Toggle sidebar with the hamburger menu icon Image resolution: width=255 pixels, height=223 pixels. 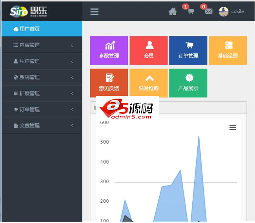pos(94,12)
